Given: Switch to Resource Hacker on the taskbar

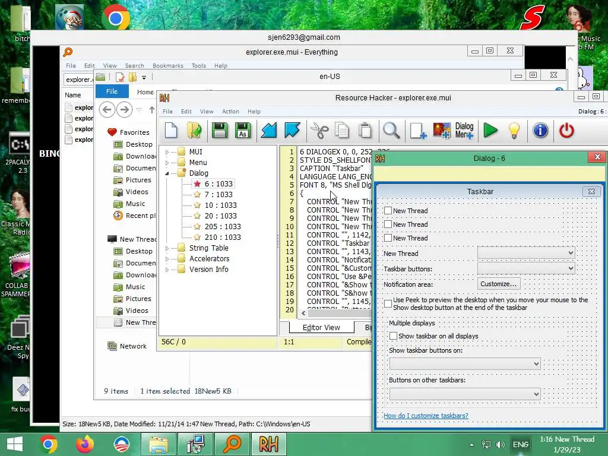Looking at the screenshot, I should point(269,444).
